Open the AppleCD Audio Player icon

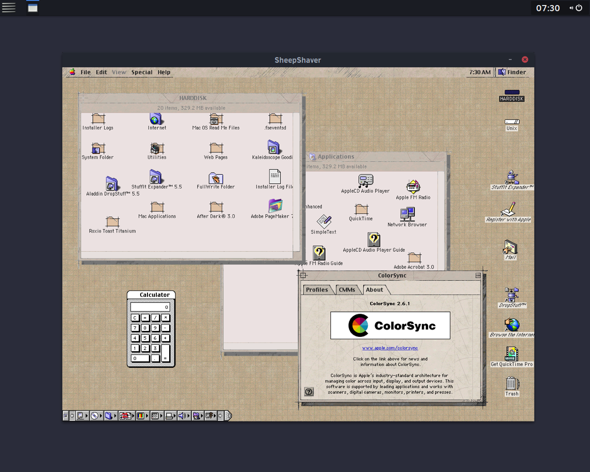(x=365, y=181)
